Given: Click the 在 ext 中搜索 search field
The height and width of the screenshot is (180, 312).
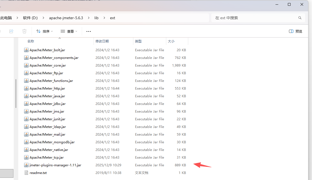Looking at the screenshot, I should click(258, 18).
